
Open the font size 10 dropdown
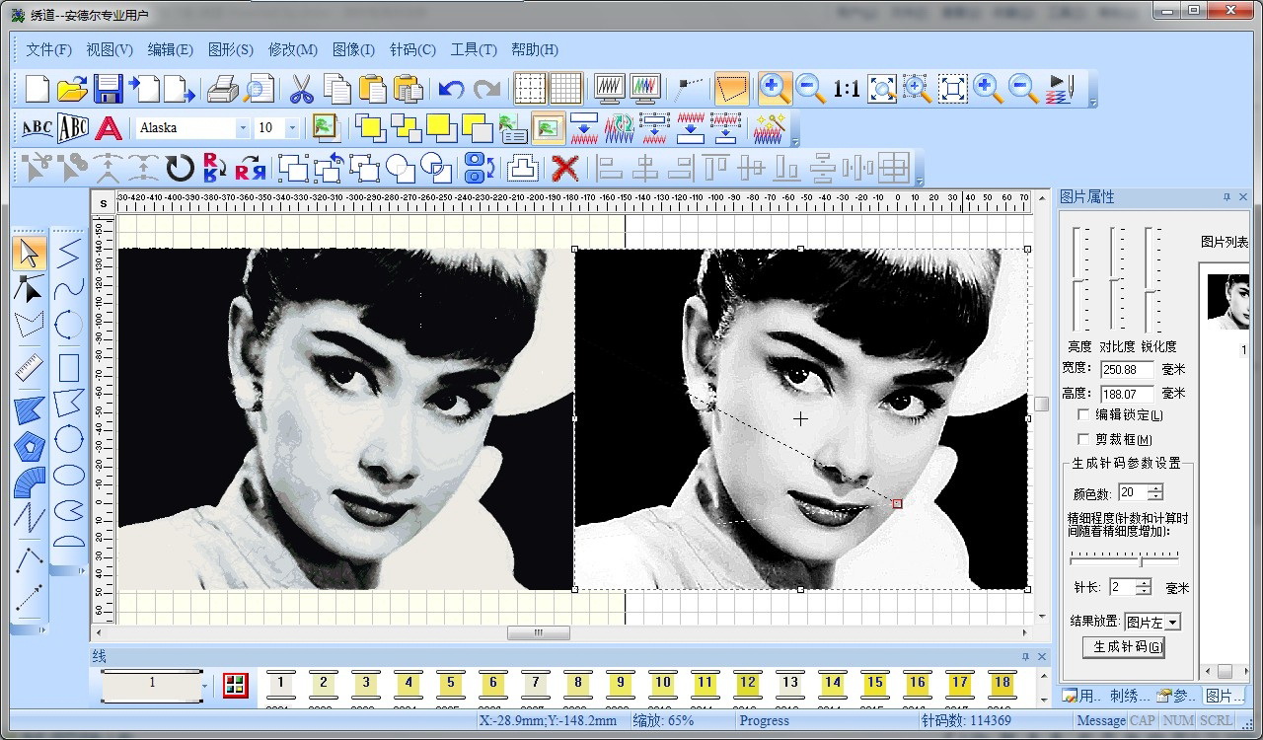point(292,128)
